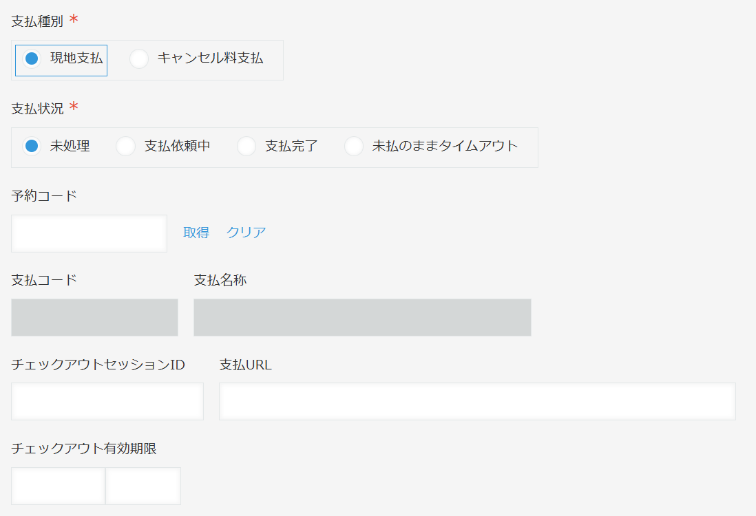
Task: Click the 予約コード label text
Action: click(44, 196)
